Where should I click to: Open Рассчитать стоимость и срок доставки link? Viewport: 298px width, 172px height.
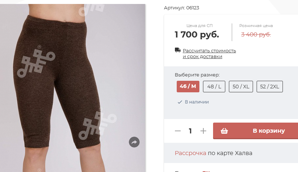209,53
